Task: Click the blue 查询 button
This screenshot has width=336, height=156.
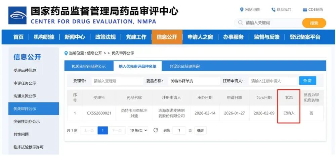Action: point(307,81)
